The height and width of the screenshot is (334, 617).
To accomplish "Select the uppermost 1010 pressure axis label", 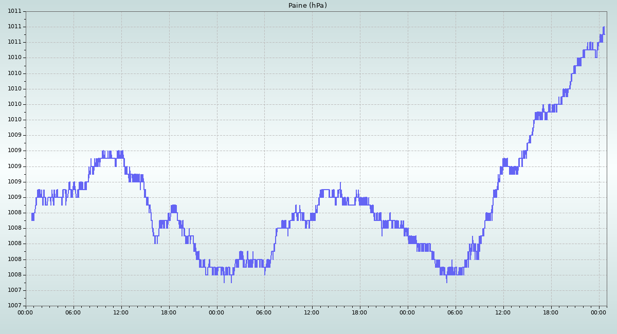I will click(x=14, y=58).
